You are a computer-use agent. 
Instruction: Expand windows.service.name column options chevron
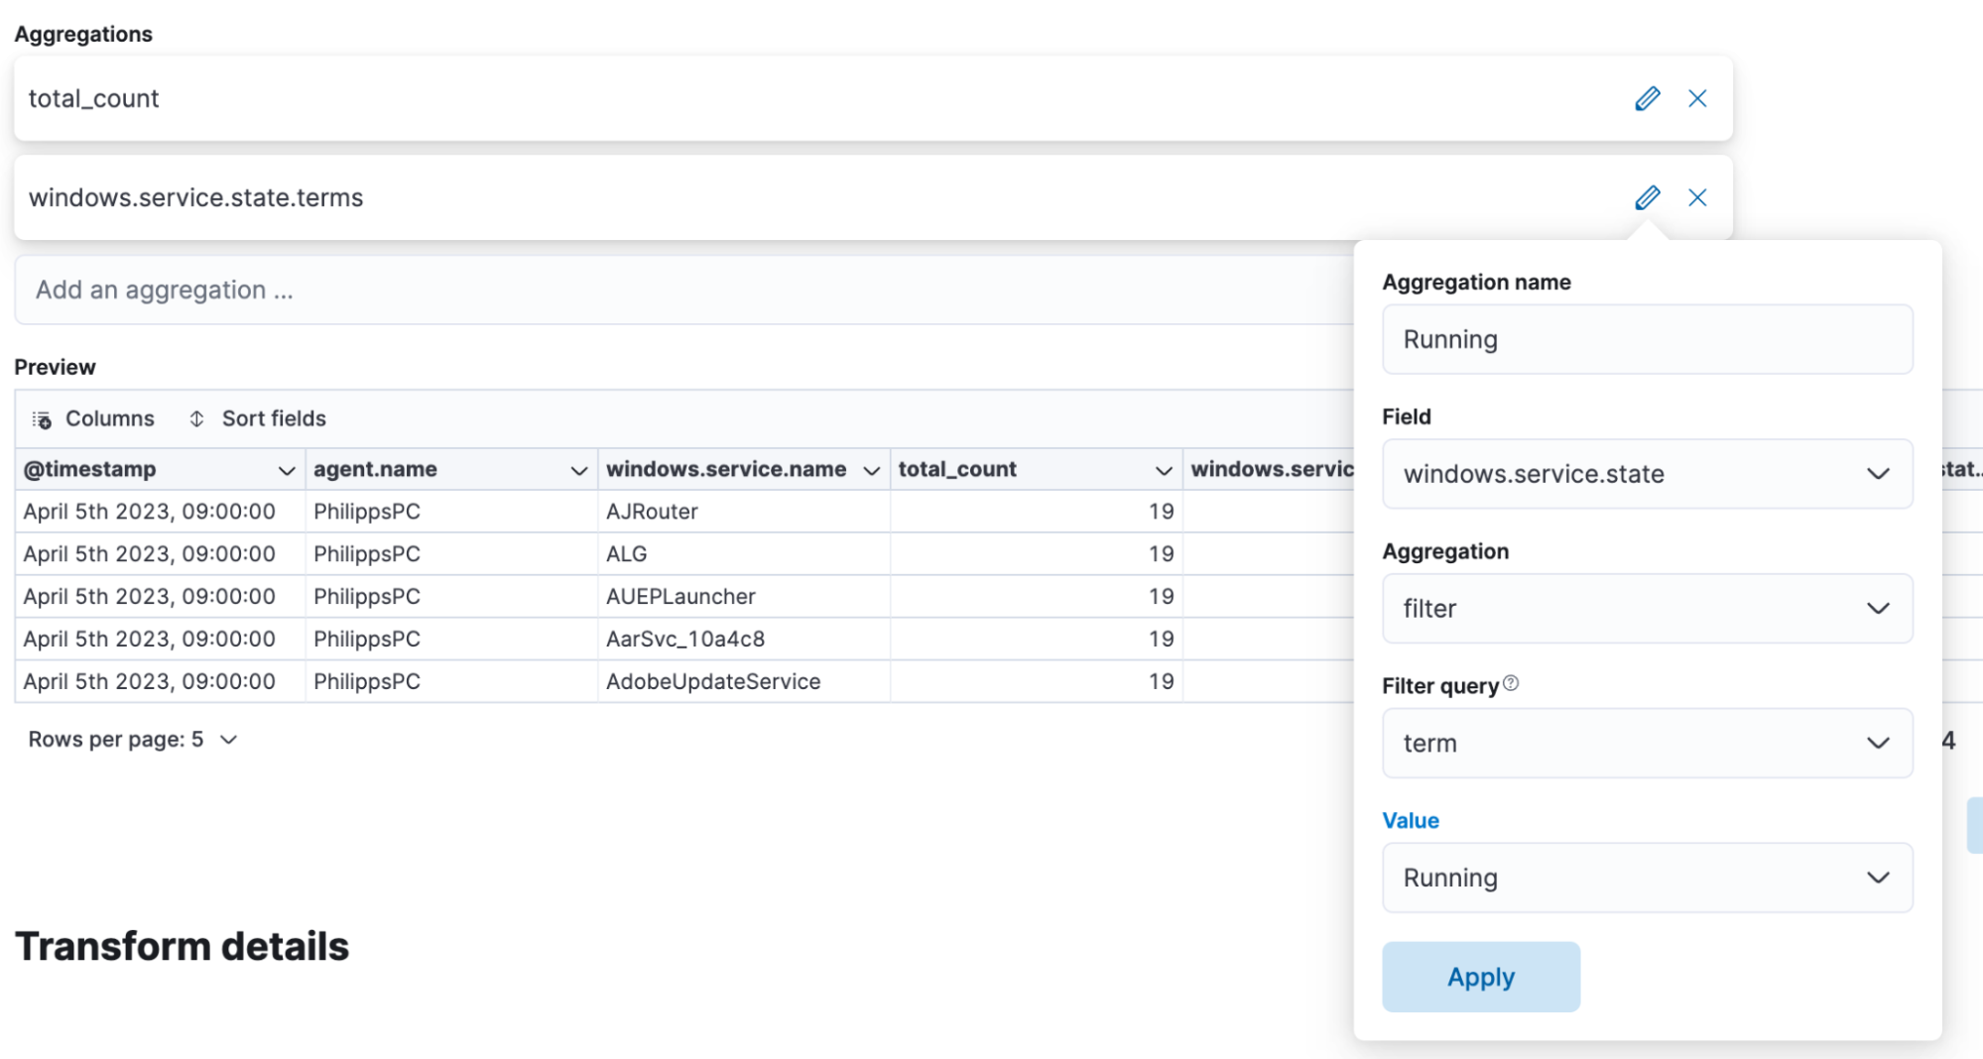point(872,471)
